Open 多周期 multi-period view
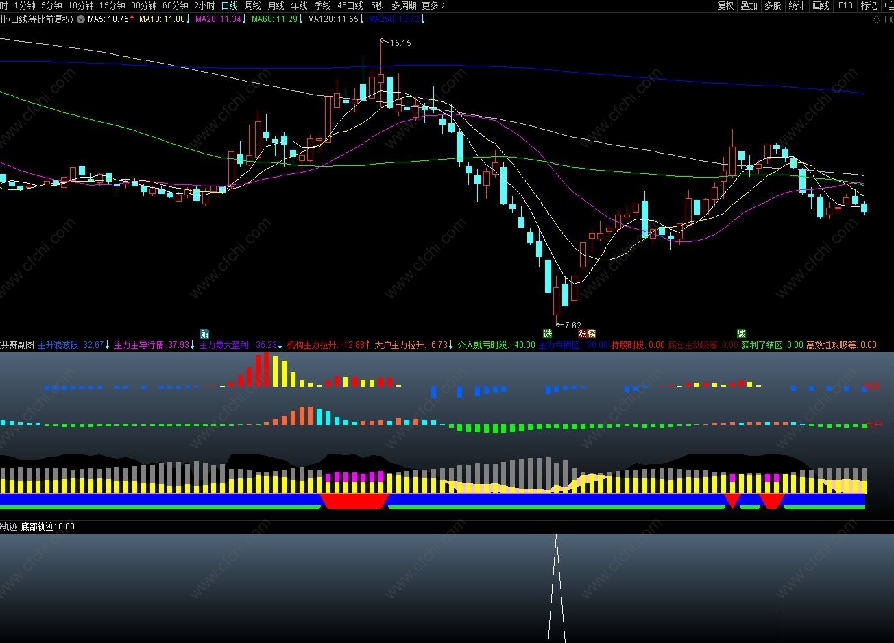 tap(404, 5)
